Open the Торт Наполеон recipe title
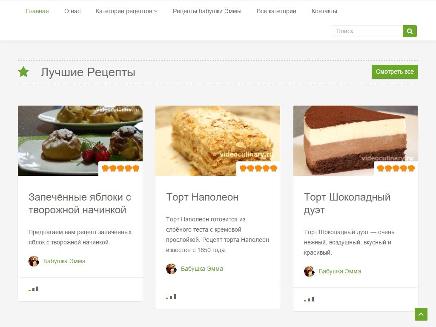Screen dimensions: 436x327 click(202, 197)
